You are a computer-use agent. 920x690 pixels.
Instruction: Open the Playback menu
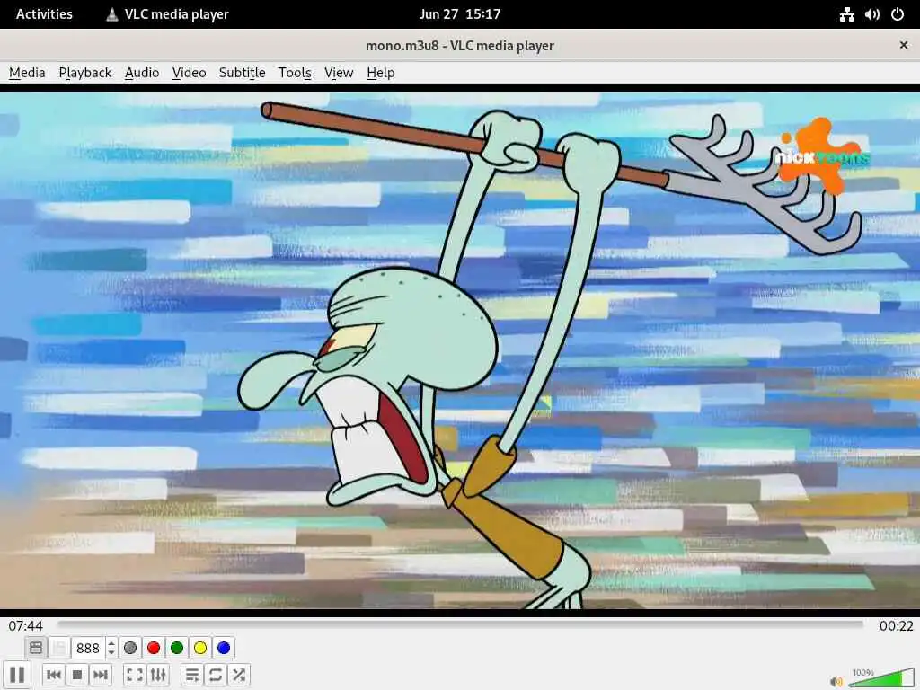tap(85, 73)
